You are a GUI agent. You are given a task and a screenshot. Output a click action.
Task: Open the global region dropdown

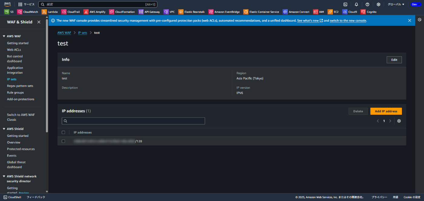[396, 4]
